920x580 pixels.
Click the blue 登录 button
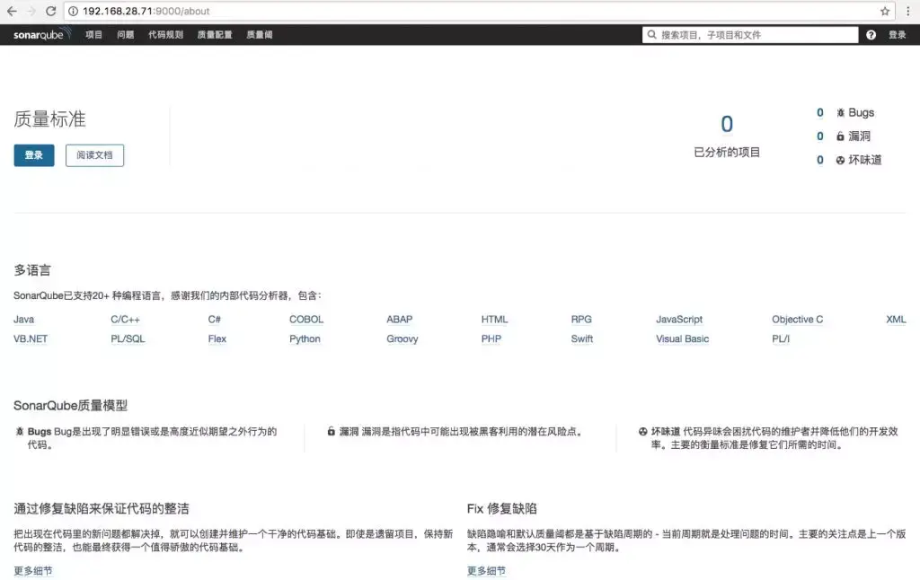(34, 155)
